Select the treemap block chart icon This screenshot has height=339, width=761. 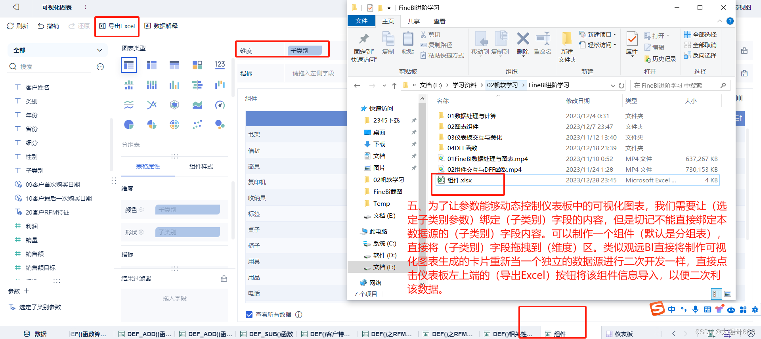[197, 65]
